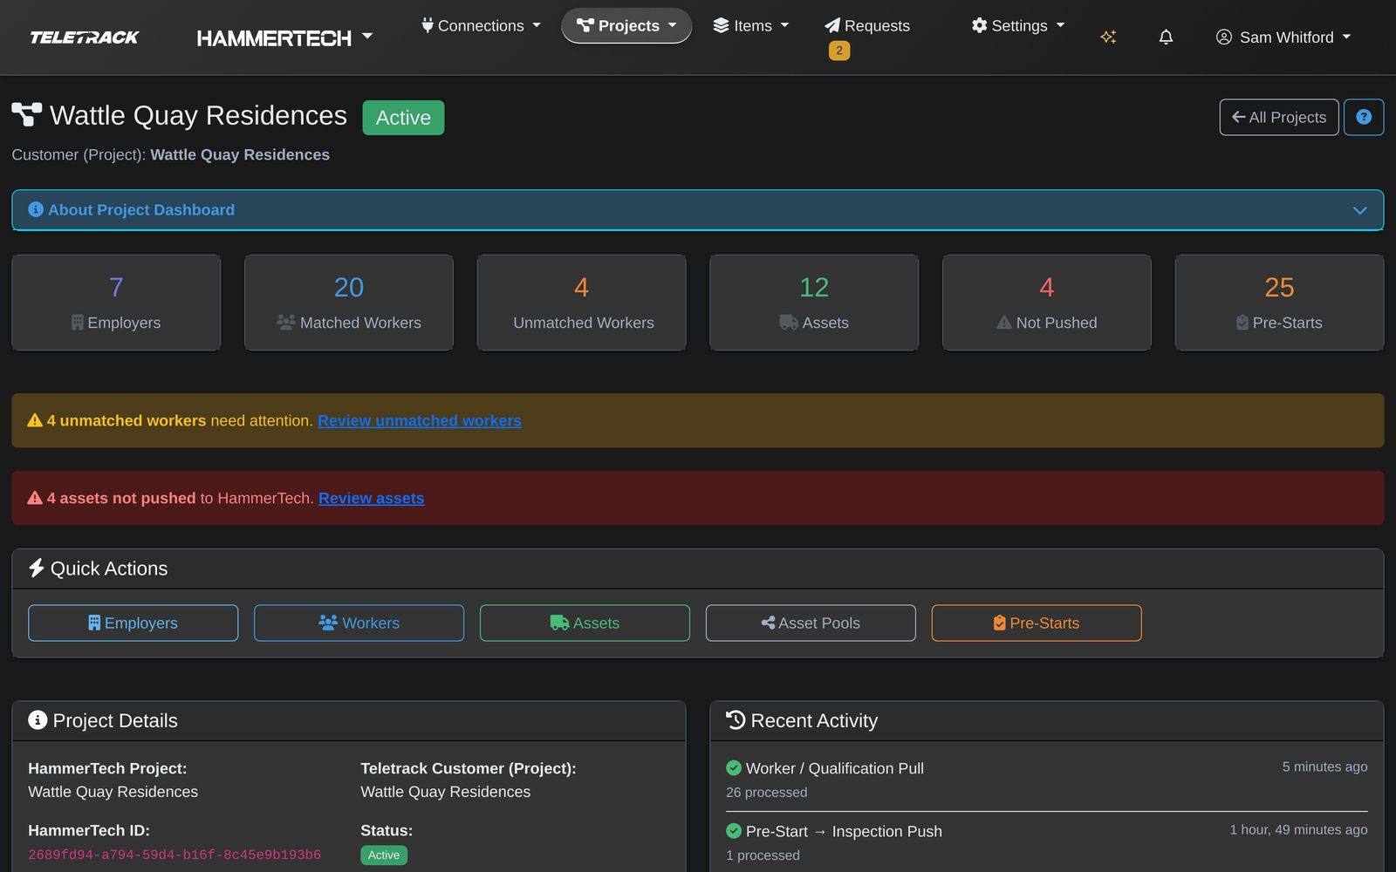This screenshot has width=1396, height=872.
Task: Open the 4 Not Pushed stat card
Action: point(1047,303)
